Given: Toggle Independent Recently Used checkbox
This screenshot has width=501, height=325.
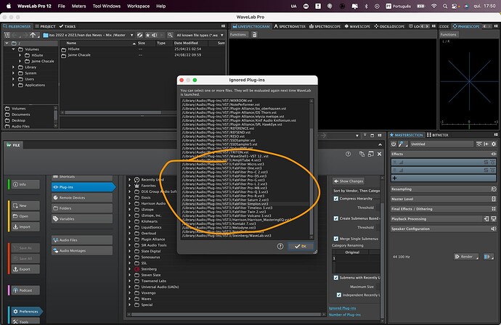Looking at the screenshot, I should pos(338,295).
